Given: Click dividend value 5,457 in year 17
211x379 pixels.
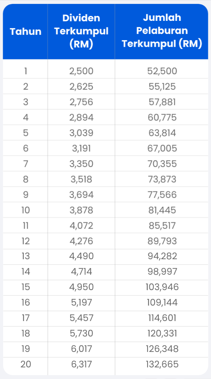Looking at the screenshot, I should tap(81, 318).
